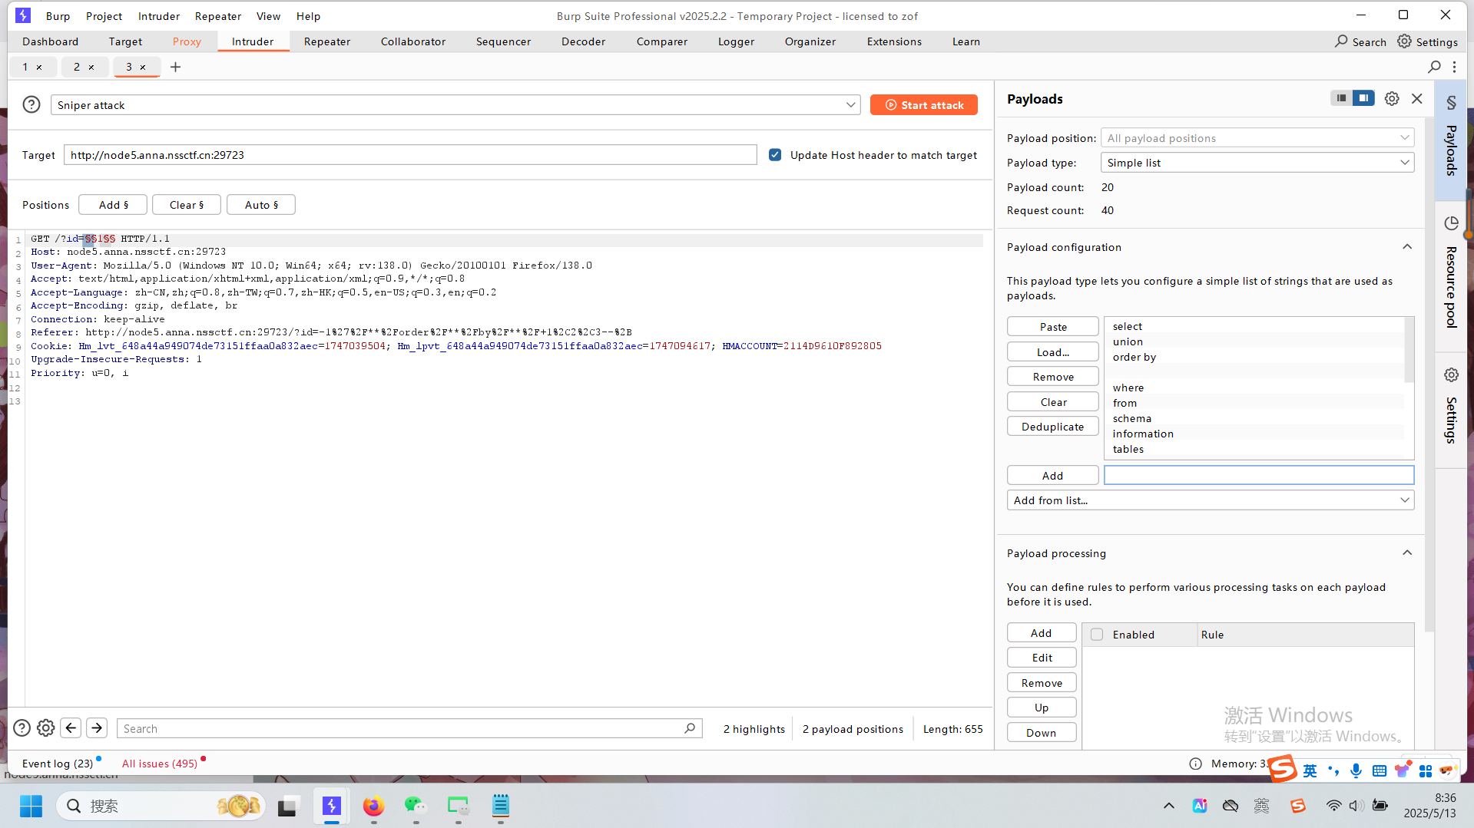Go to previous search match arrow
This screenshot has height=828, width=1474.
(71, 728)
